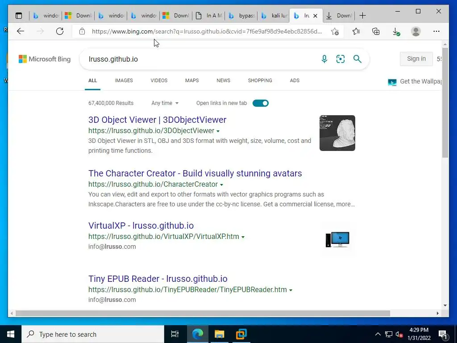
Task: Switch to IMAGES results
Action: 124,80
